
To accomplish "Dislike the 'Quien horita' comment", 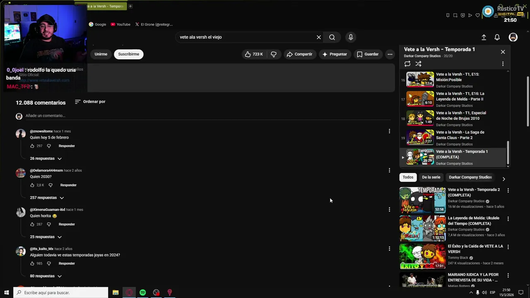I will pyautogui.click(x=49, y=224).
